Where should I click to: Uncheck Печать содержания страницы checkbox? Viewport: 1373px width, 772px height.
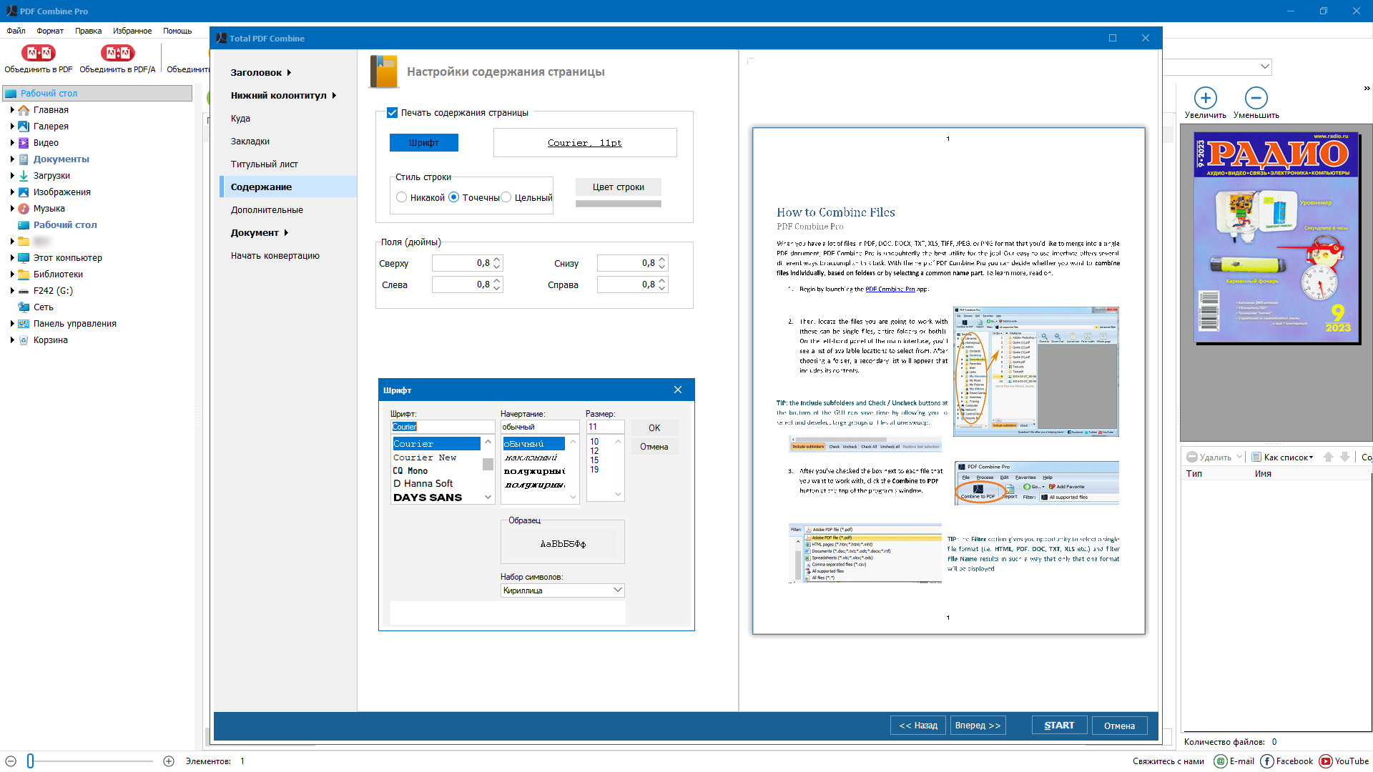tap(392, 113)
